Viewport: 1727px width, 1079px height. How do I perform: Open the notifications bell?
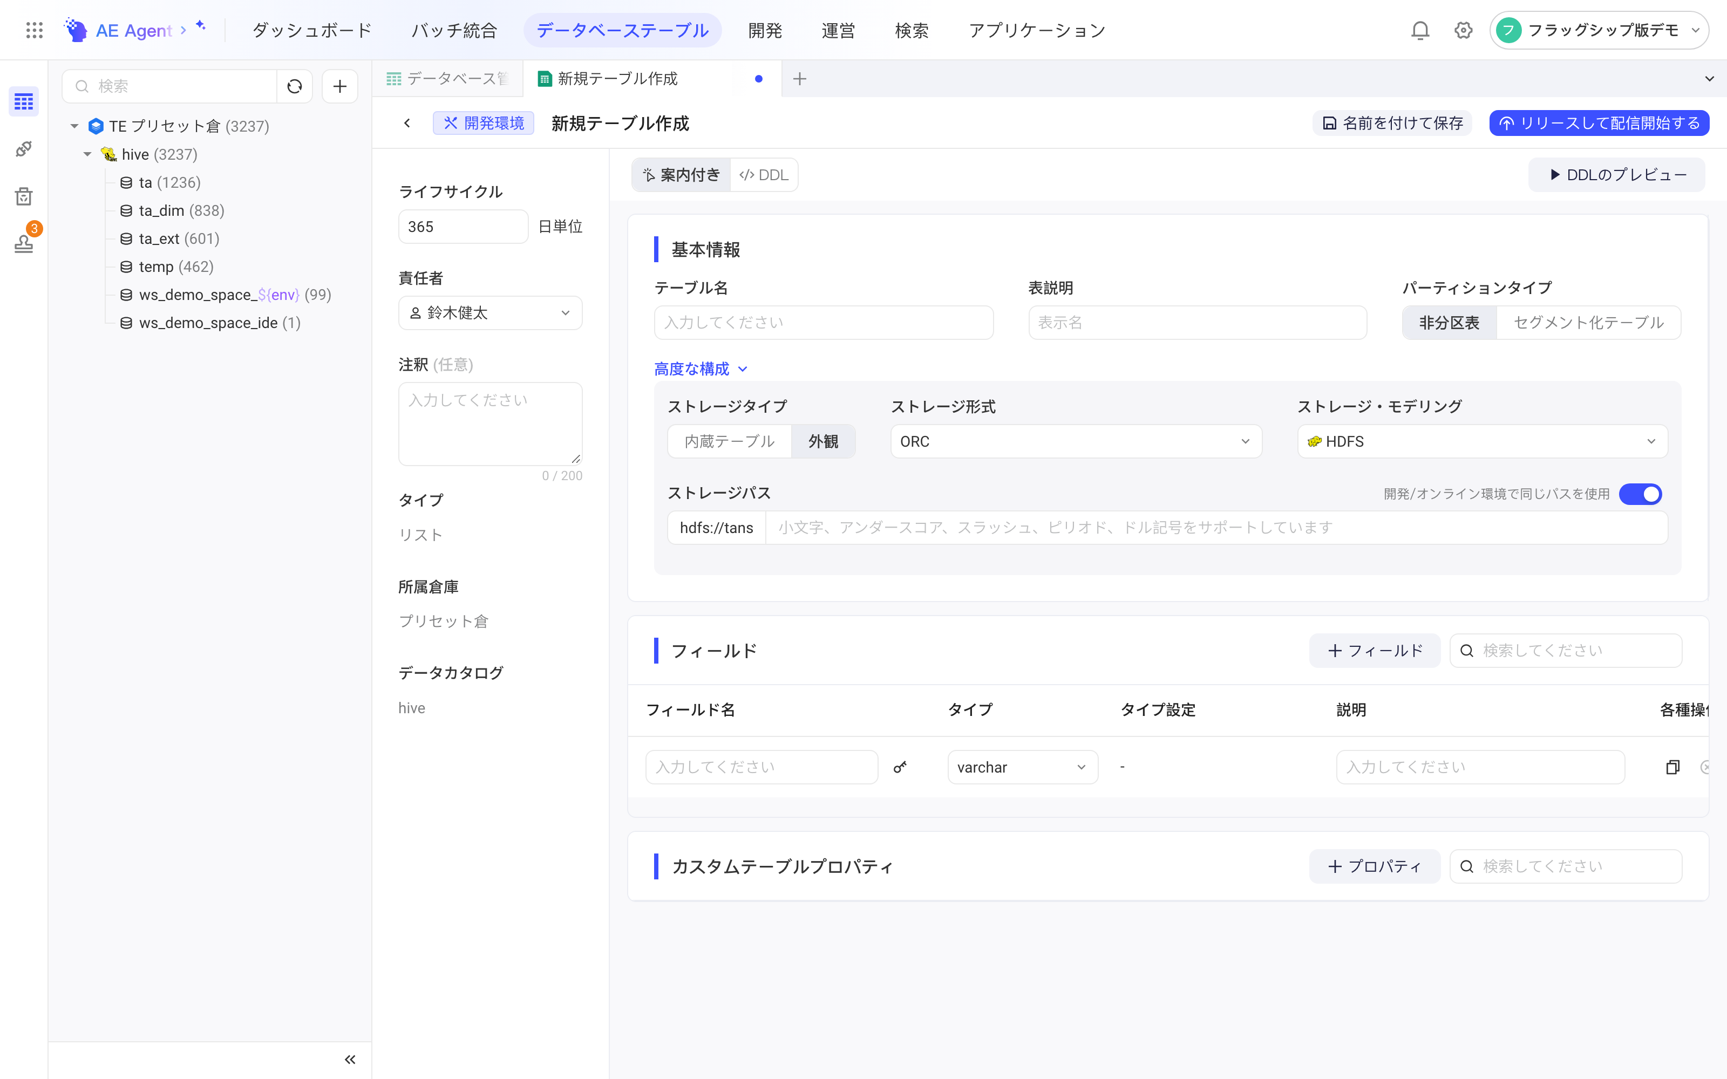coord(1420,30)
